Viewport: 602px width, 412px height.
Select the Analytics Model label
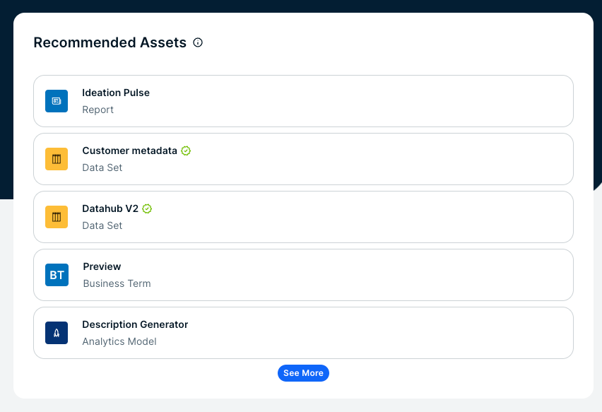coord(119,341)
